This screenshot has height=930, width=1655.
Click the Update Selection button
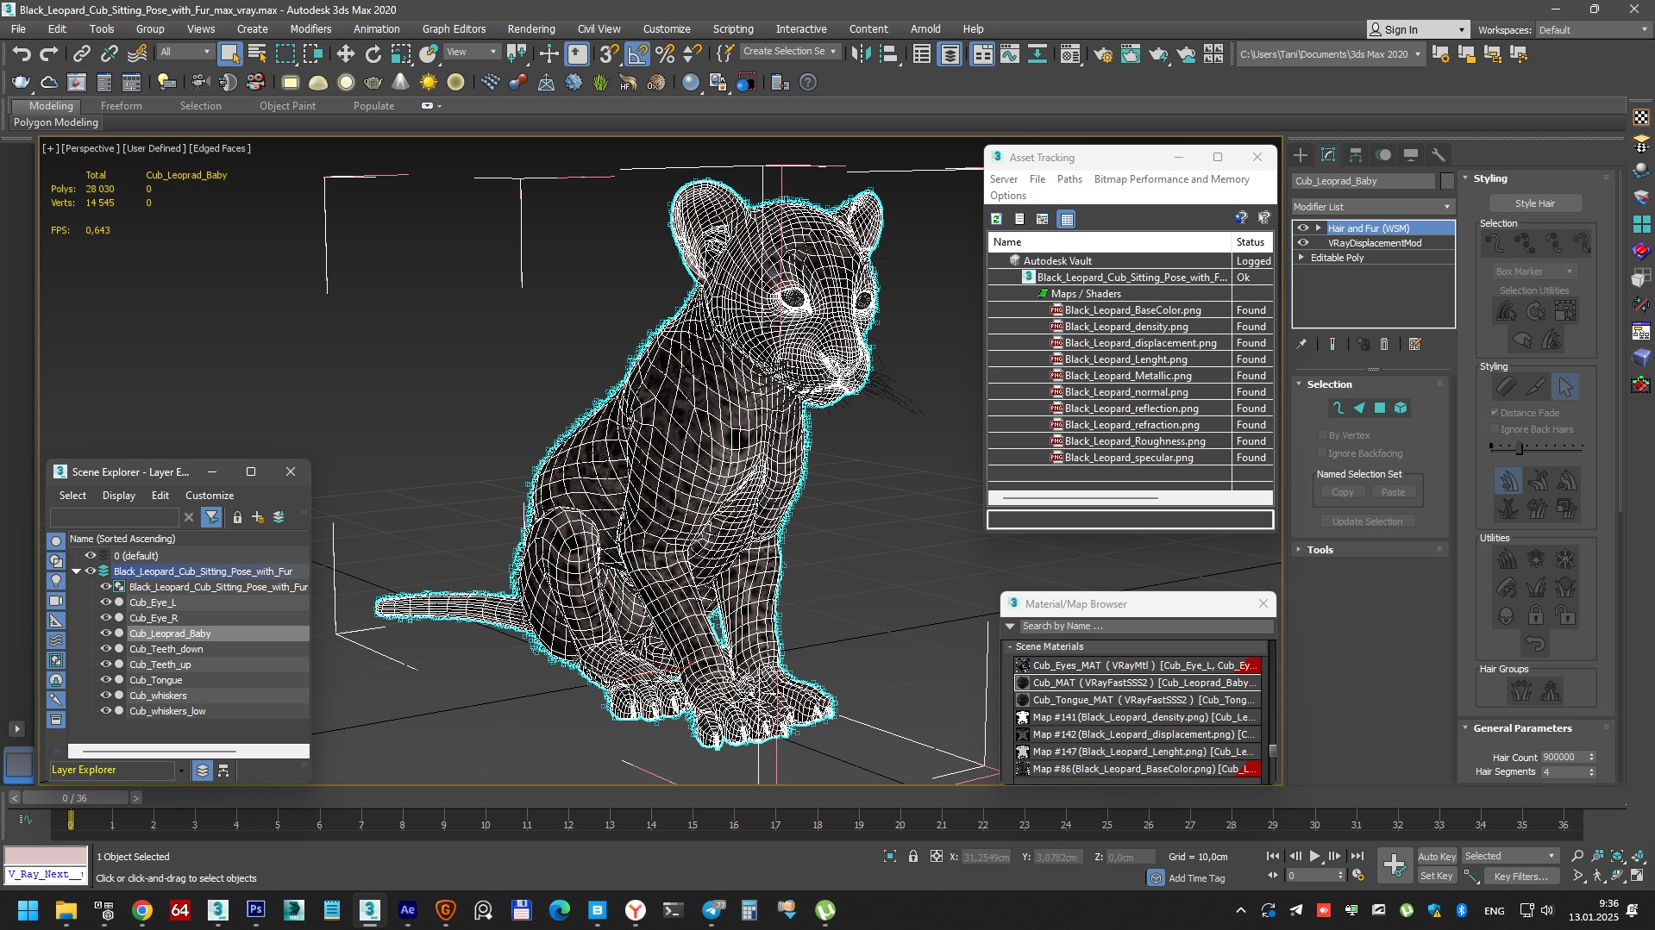click(1366, 521)
